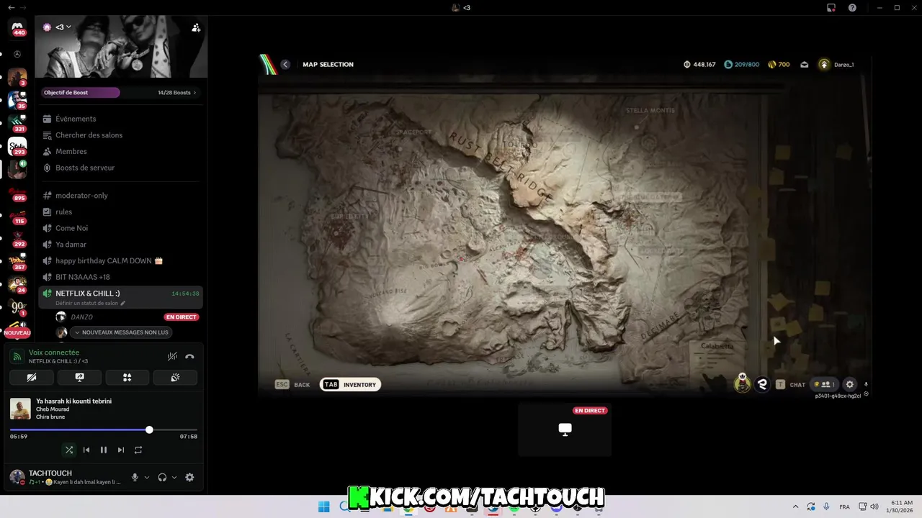Show hidden system tray icons chevron

795,506
